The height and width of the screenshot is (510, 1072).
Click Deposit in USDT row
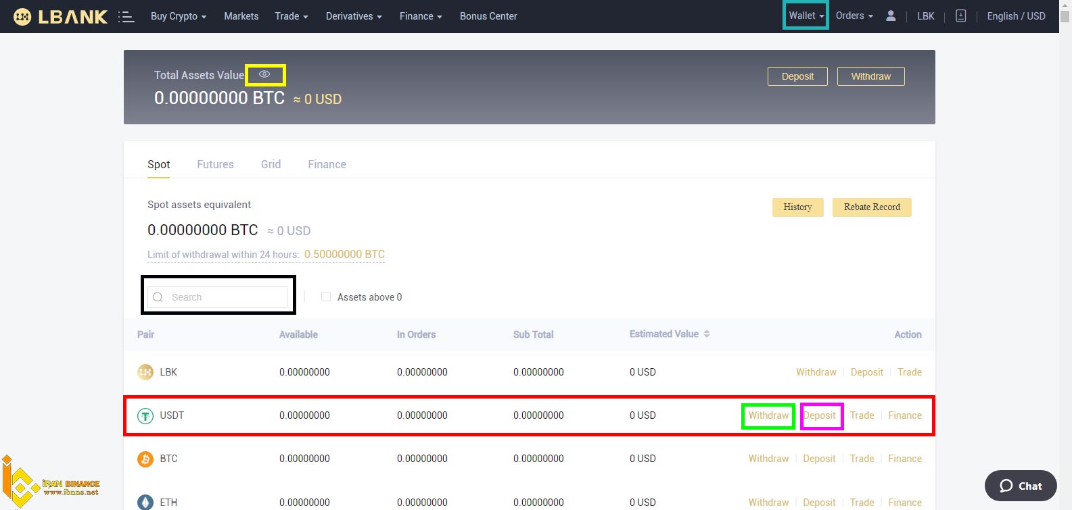click(820, 415)
